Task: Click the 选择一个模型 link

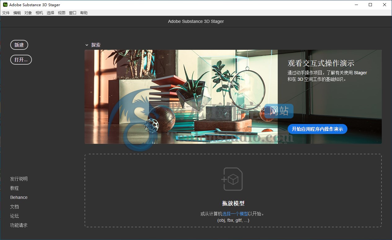Action: (235, 214)
